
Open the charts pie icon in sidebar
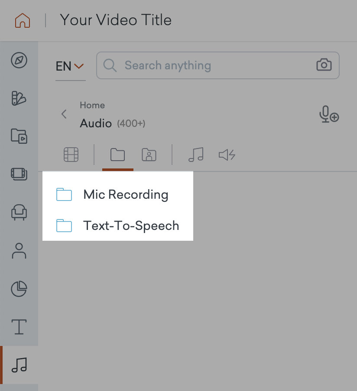click(x=19, y=289)
